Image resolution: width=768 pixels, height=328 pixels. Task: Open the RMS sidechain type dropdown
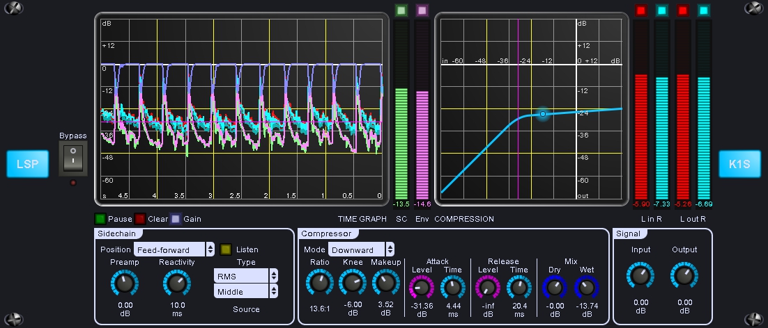point(241,276)
